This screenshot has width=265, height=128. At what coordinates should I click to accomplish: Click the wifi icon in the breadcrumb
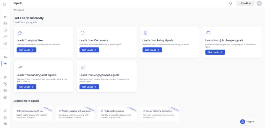[15, 10]
